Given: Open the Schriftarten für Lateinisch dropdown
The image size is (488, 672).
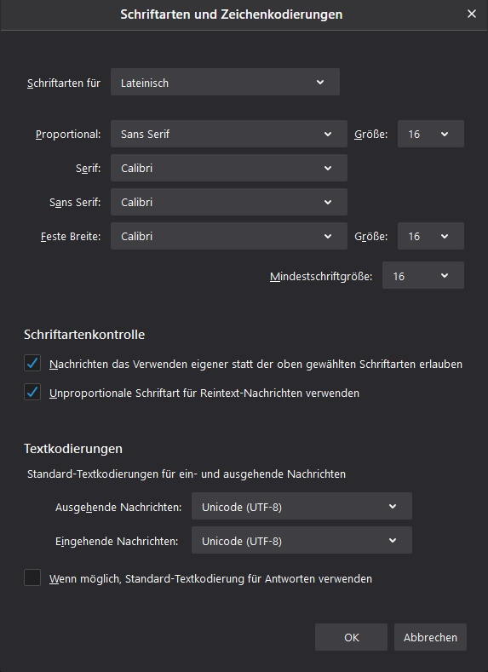Looking at the screenshot, I should [225, 82].
